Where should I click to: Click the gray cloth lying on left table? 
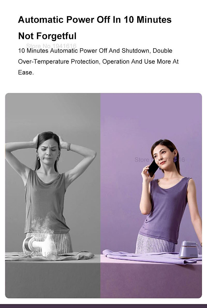49,256
